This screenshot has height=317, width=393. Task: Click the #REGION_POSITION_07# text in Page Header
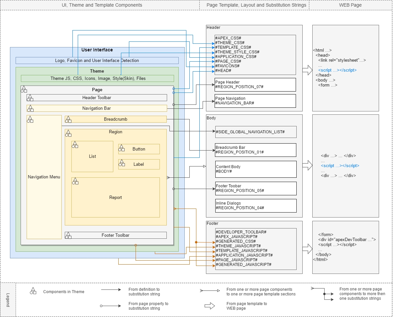[x=240, y=87]
